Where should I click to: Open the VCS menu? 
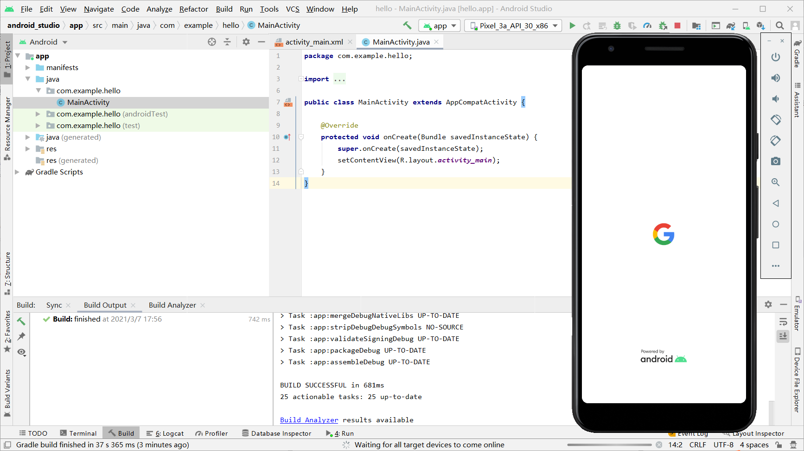[x=292, y=9]
